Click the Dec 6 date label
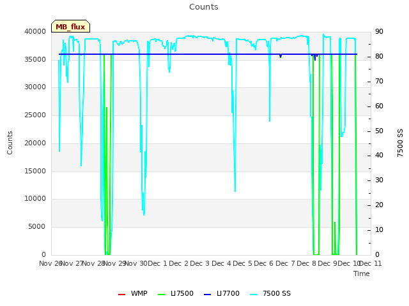 point(264,263)
